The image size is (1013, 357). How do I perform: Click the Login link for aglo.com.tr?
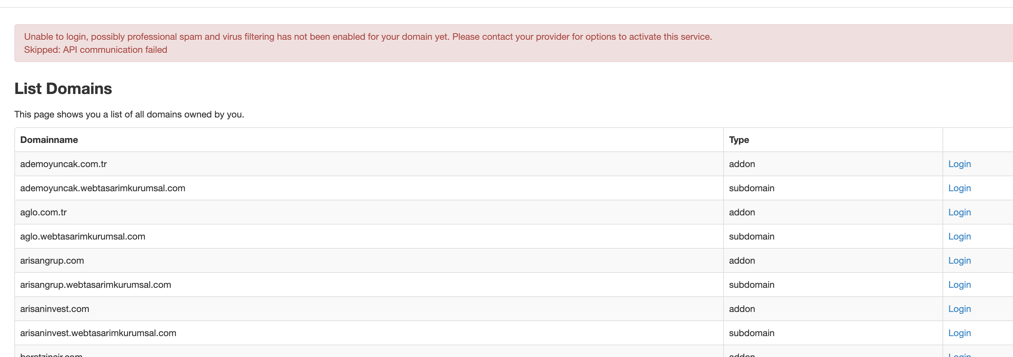pos(959,212)
